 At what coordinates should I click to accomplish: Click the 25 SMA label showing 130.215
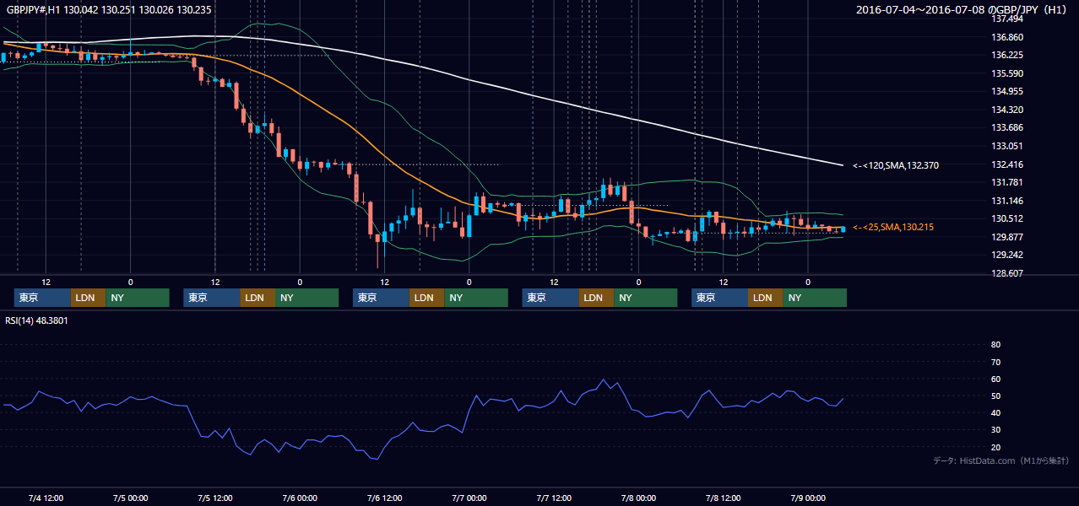pos(893,227)
